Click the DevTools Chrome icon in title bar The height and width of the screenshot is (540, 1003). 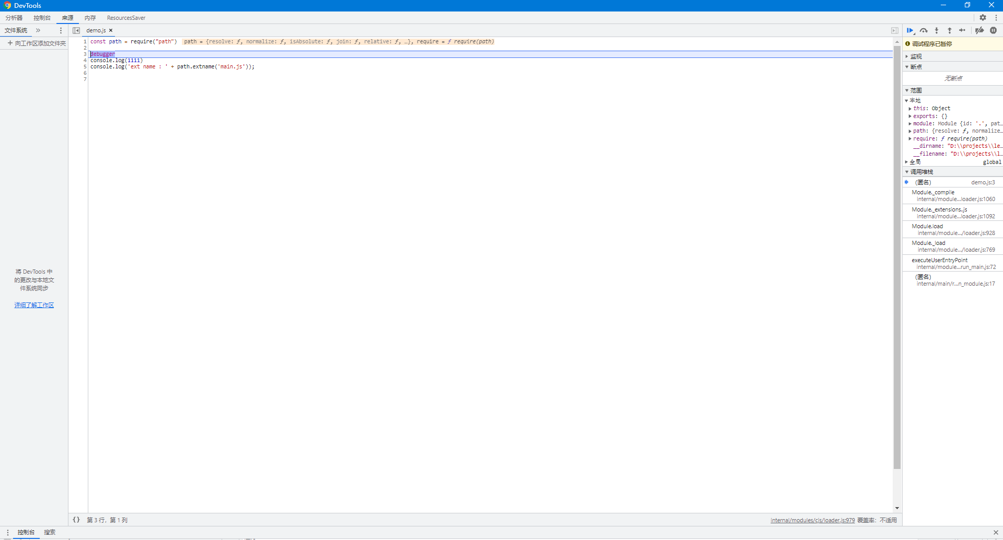(7, 5)
